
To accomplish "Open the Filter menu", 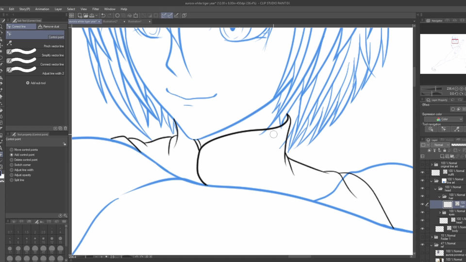I will pos(96,9).
